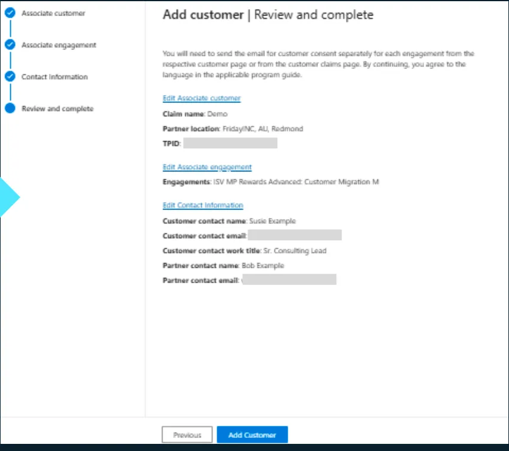Click the Review and complete step circle
Image resolution: width=509 pixels, height=451 pixels.
(x=10, y=108)
